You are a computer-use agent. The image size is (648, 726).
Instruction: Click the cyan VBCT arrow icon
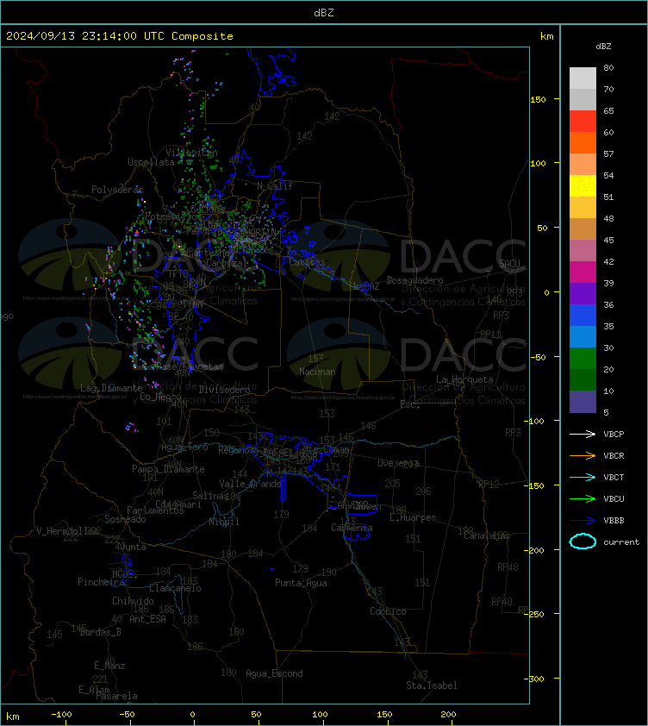click(x=583, y=477)
